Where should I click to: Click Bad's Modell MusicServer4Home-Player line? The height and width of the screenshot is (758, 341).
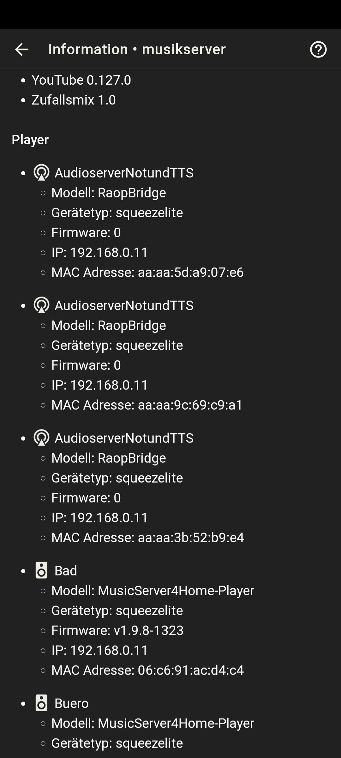click(153, 591)
